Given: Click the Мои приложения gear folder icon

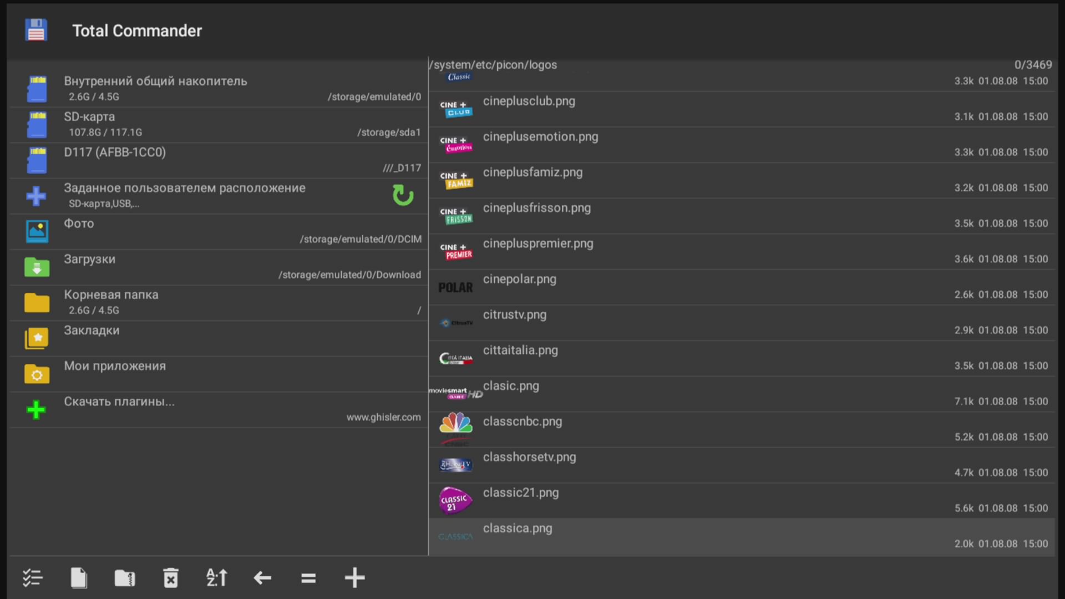Looking at the screenshot, I should point(37,374).
